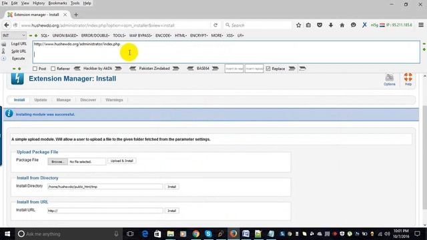Switch to the Manage tab

tap(63, 100)
